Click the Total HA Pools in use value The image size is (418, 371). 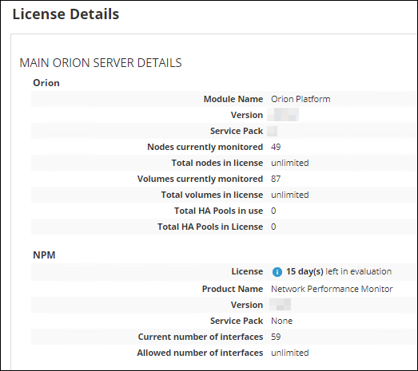click(273, 211)
